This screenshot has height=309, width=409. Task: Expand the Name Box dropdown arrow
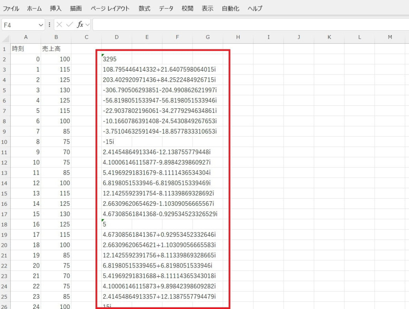(41, 25)
